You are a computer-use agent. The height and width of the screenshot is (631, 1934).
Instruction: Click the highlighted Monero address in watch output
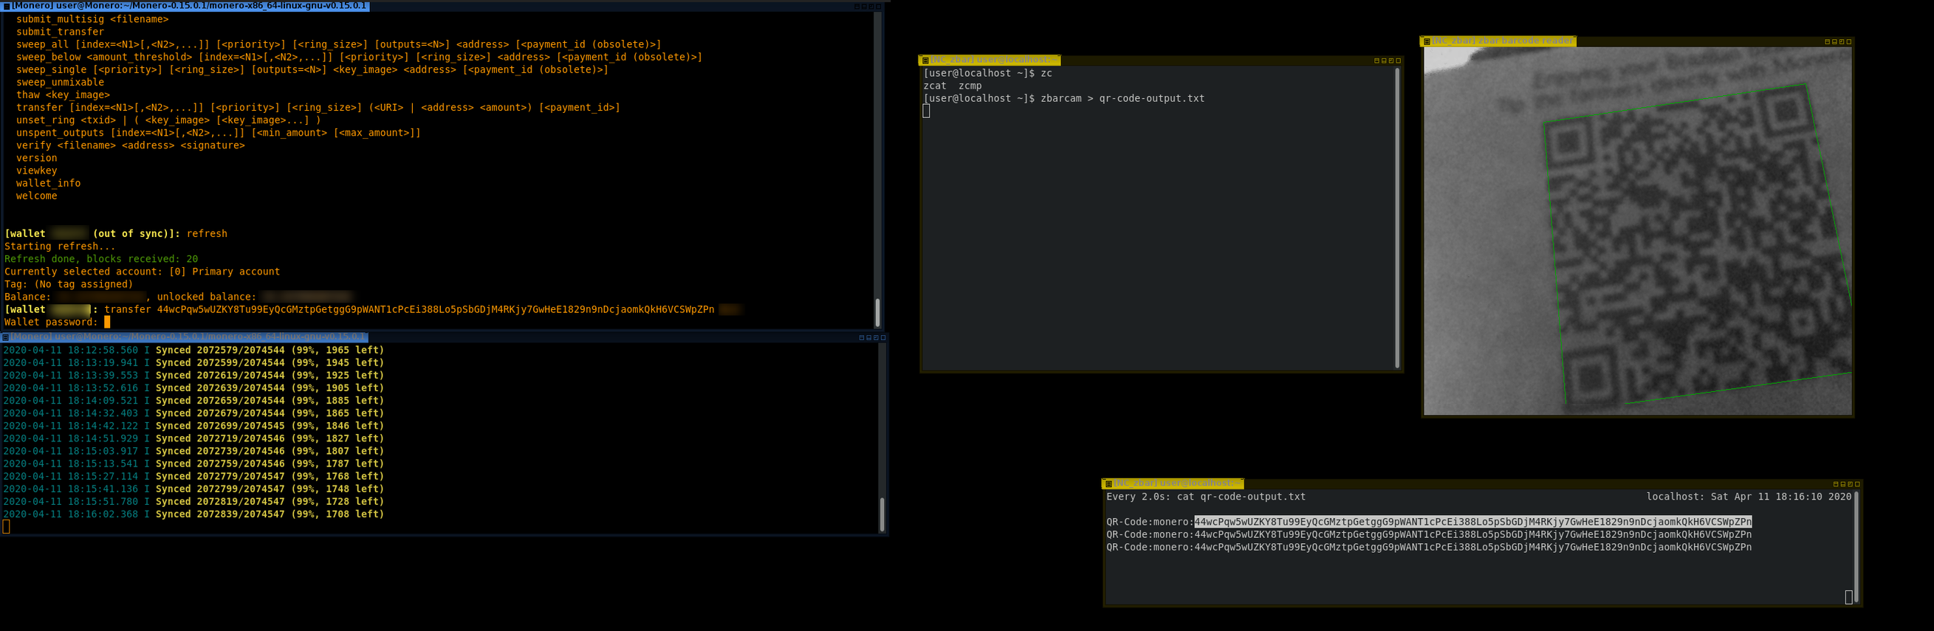[1472, 523]
